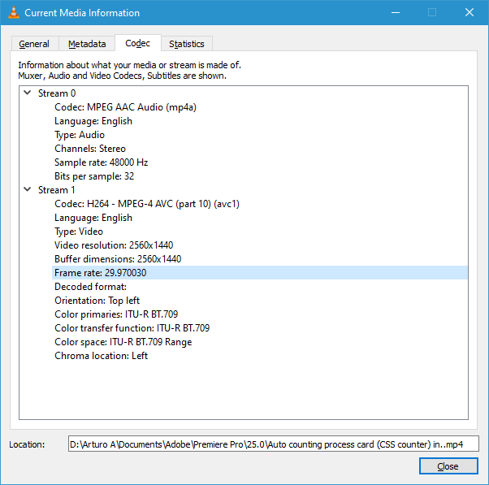Minimize the Current Media Information window
489x485 pixels.
(396, 12)
